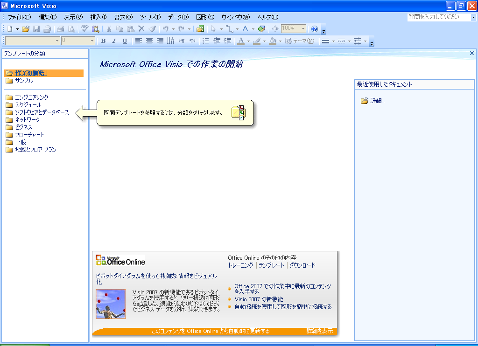Click the vertical text distribution icon
478x346 pixels.
[171, 41]
